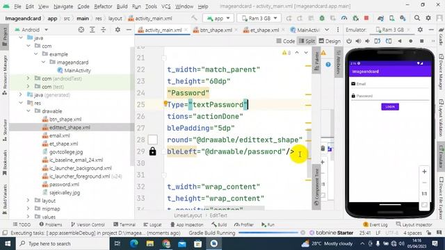Open the Event Log

(375, 224)
